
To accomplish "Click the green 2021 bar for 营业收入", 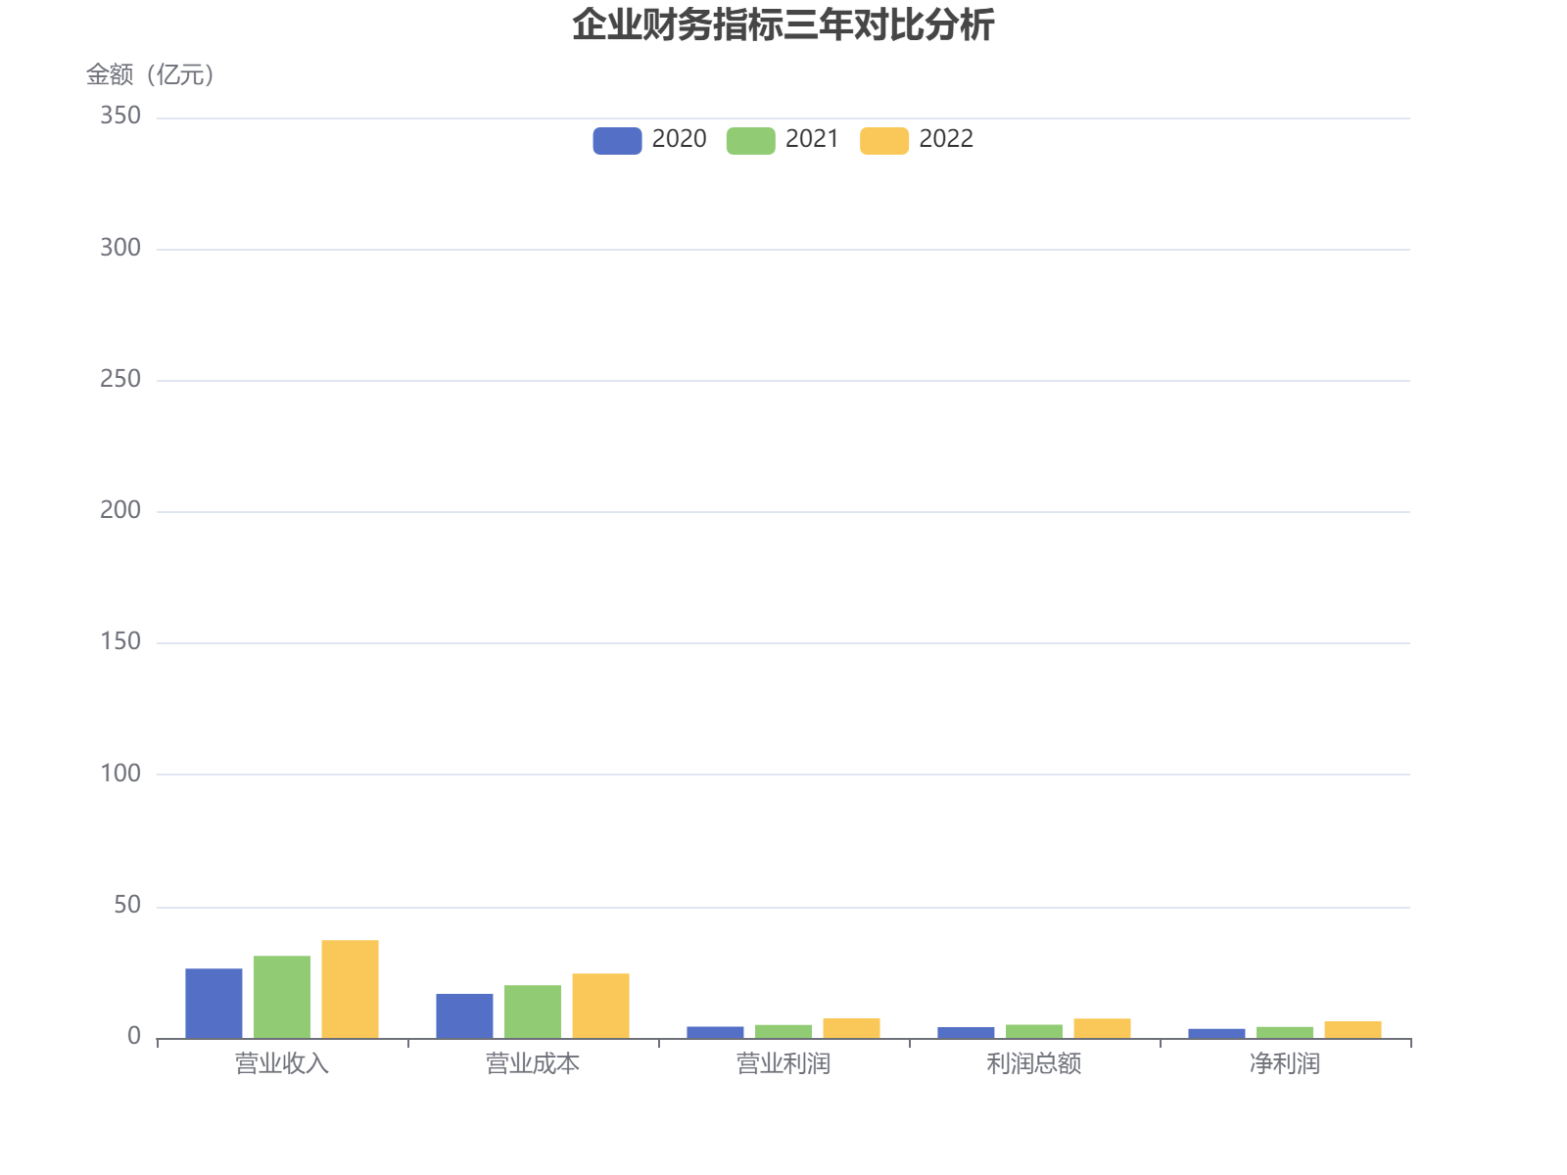I will (x=282, y=997).
